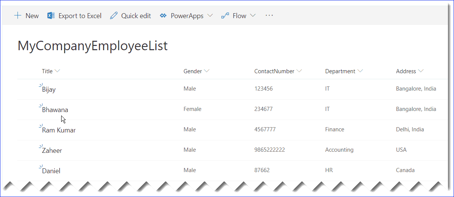This screenshot has width=454, height=197.
Task: Click the pencil icon for Quick edit
Action: coord(114,15)
